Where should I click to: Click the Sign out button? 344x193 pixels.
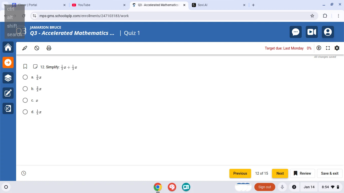265,187
